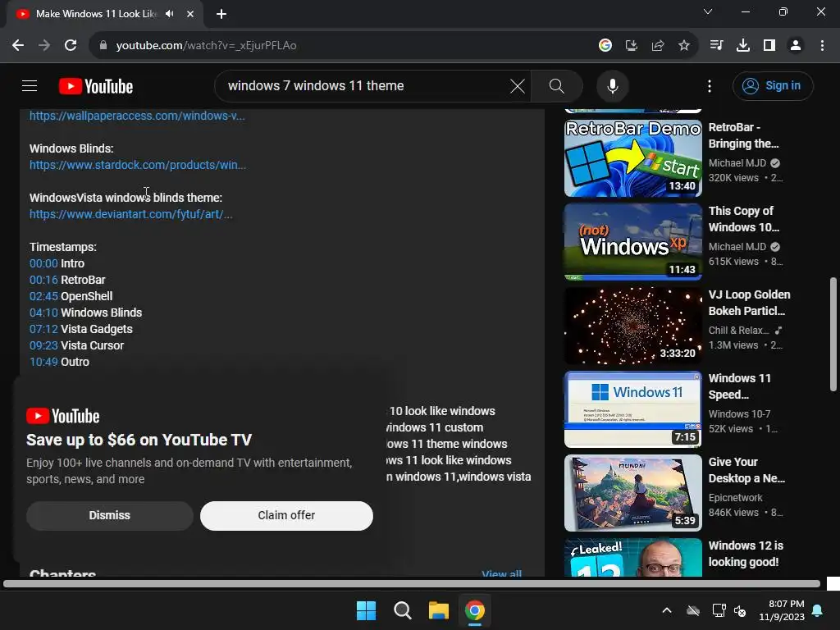Open Windows taskbar search
Screen dimensions: 840x630
click(x=402, y=610)
